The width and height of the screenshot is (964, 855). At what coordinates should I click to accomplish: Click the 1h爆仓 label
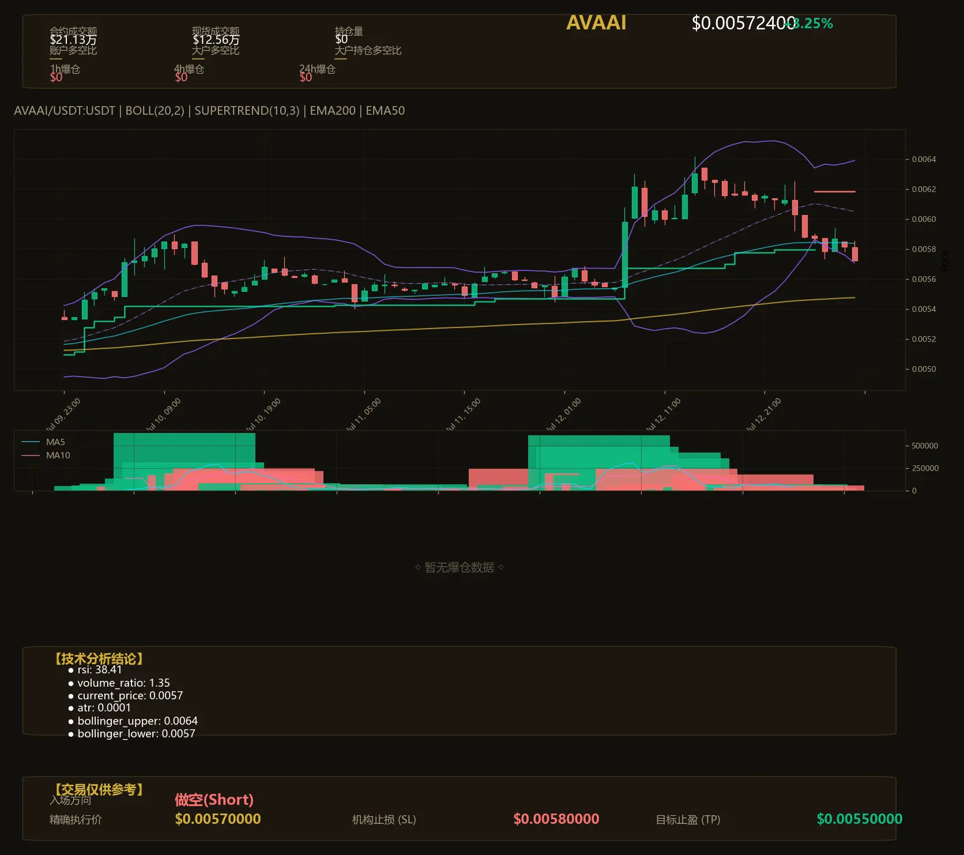pos(65,69)
